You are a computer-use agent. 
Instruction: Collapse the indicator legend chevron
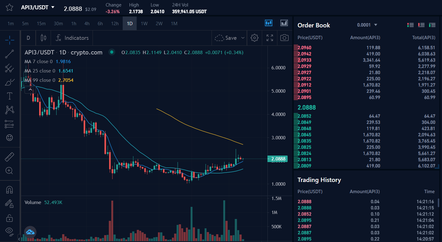(30, 90)
